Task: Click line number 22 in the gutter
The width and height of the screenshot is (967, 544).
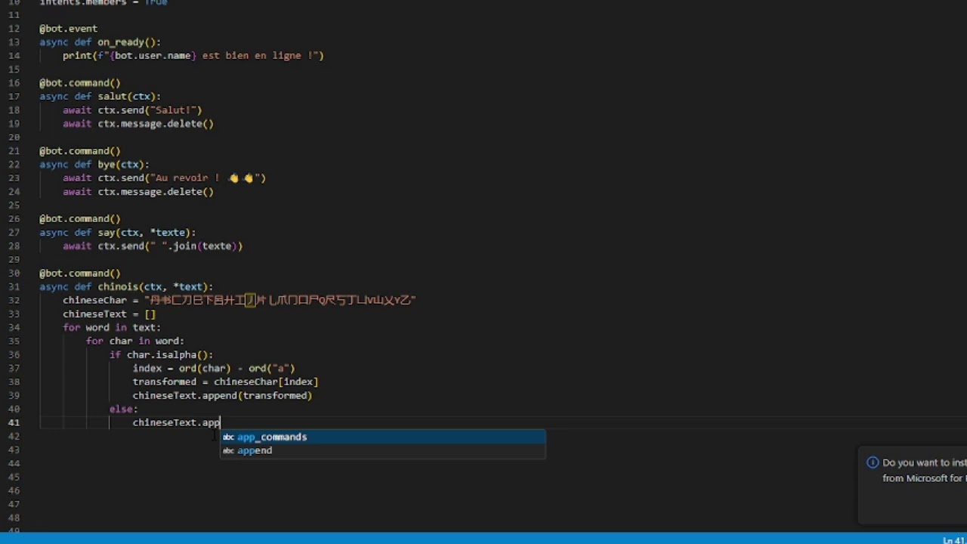Action: [14, 164]
